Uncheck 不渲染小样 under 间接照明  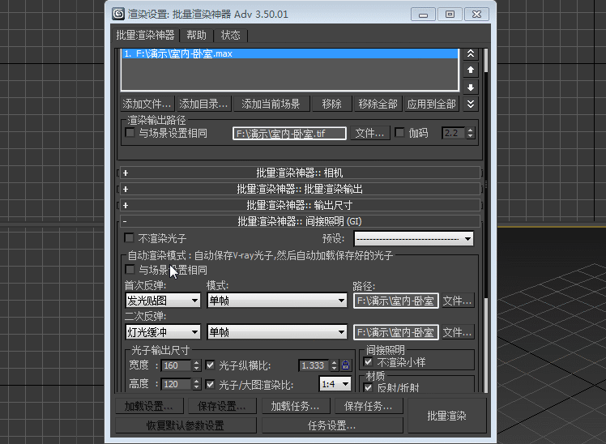[369, 362]
